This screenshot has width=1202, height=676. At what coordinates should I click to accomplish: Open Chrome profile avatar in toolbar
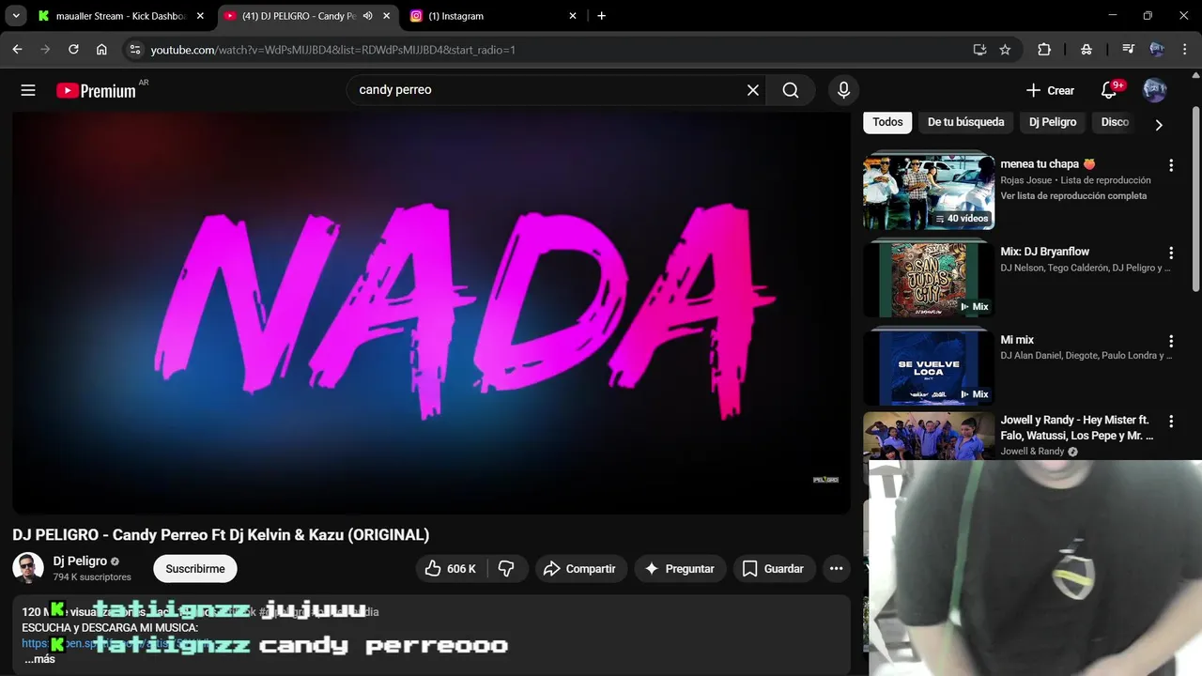tap(1157, 50)
